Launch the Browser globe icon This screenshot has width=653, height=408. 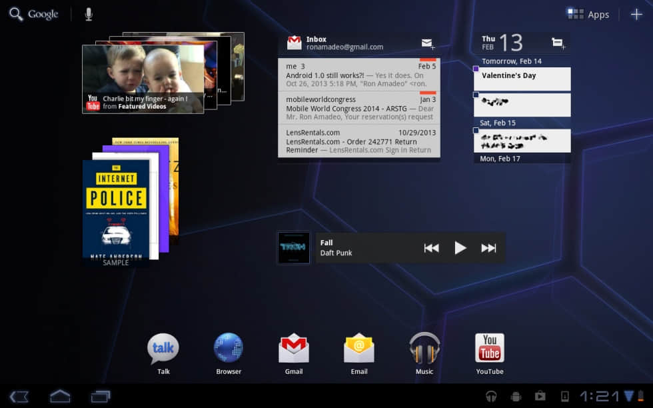(x=229, y=349)
